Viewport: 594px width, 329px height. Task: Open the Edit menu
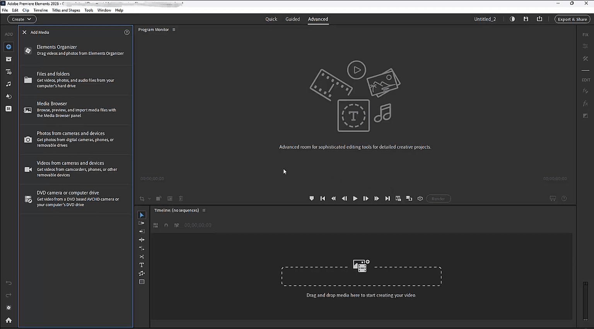pos(15,10)
